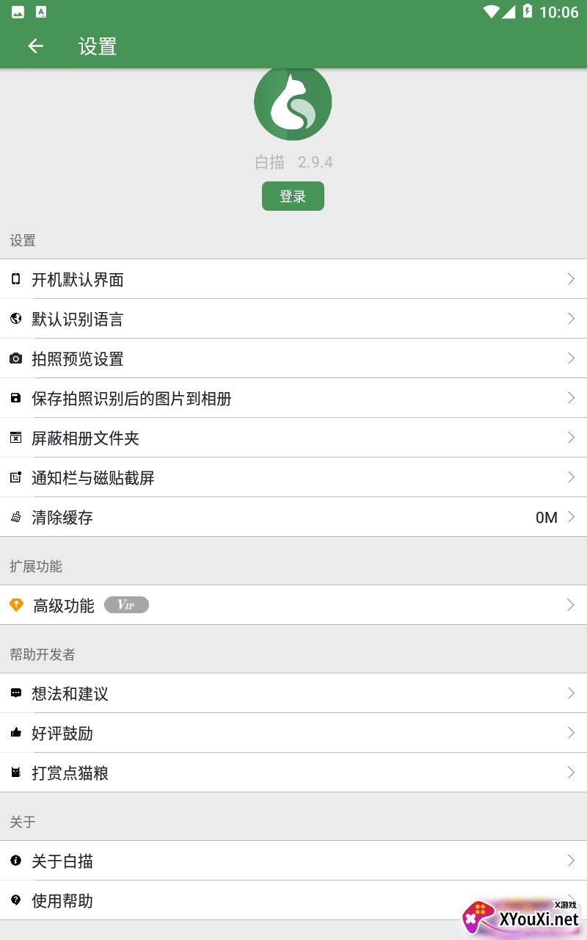
Task: Tap the Wi-Fi icon in status bar
Action: point(491,12)
